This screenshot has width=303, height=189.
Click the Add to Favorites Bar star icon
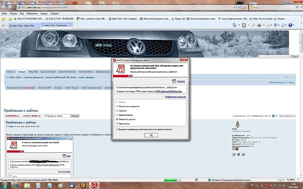[10, 19]
